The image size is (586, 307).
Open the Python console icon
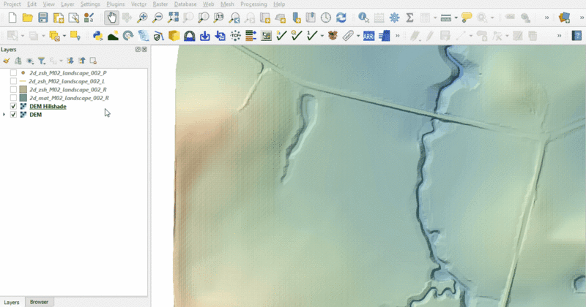coord(97,35)
